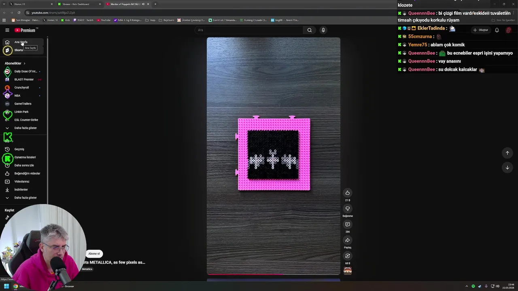Expand subscriptions with Daha fazla göster

23,128
